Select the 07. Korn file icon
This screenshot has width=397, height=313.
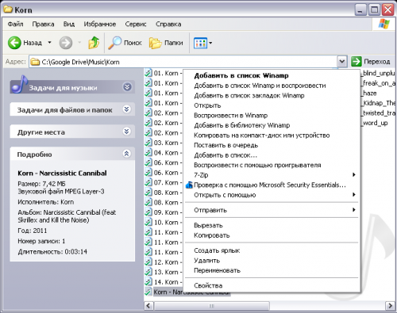[x=148, y=182]
